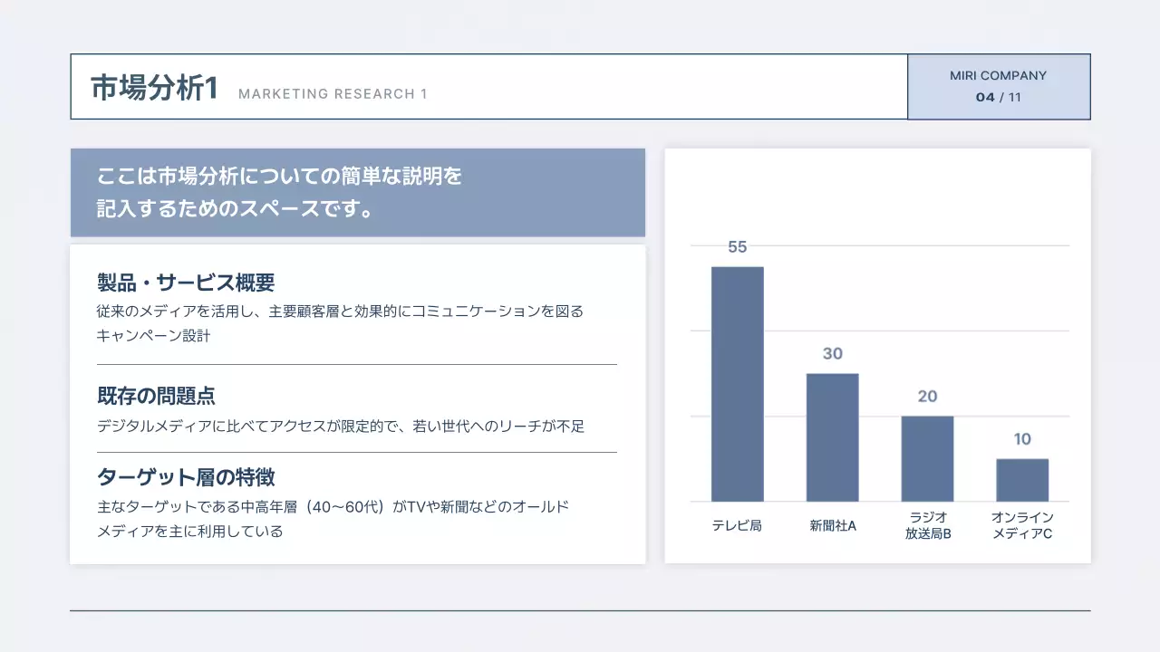Click the value 10 above the shortest bar

pyautogui.click(x=1021, y=438)
